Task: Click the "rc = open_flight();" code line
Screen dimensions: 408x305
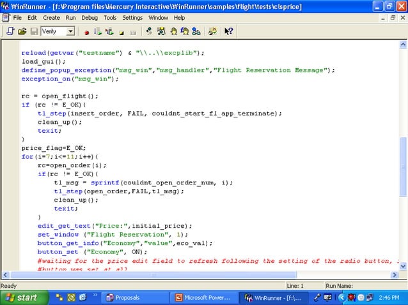Action: (60, 96)
